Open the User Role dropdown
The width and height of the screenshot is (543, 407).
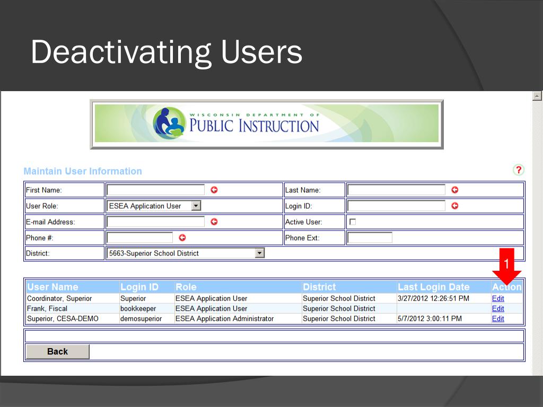point(154,206)
